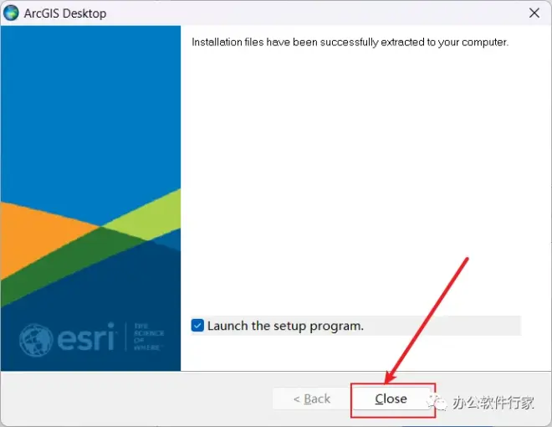Click the bright blue upper banner area
Image resolution: width=552 pixels, height=427 pixels.
90,105
